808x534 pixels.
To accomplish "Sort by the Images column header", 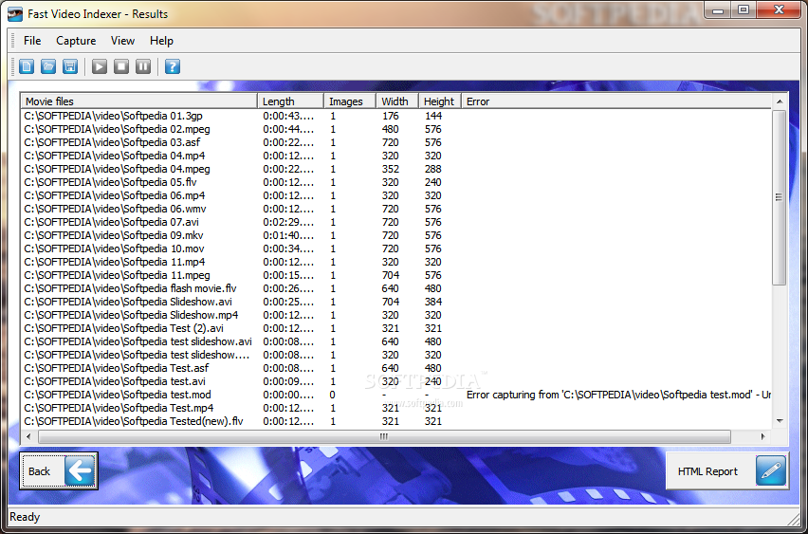I will (350, 101).
